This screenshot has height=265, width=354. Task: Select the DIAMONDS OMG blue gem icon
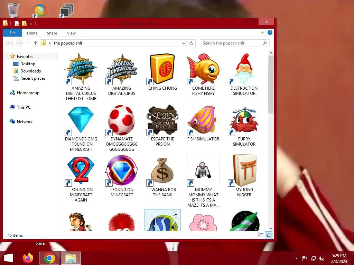coord(81,120)
